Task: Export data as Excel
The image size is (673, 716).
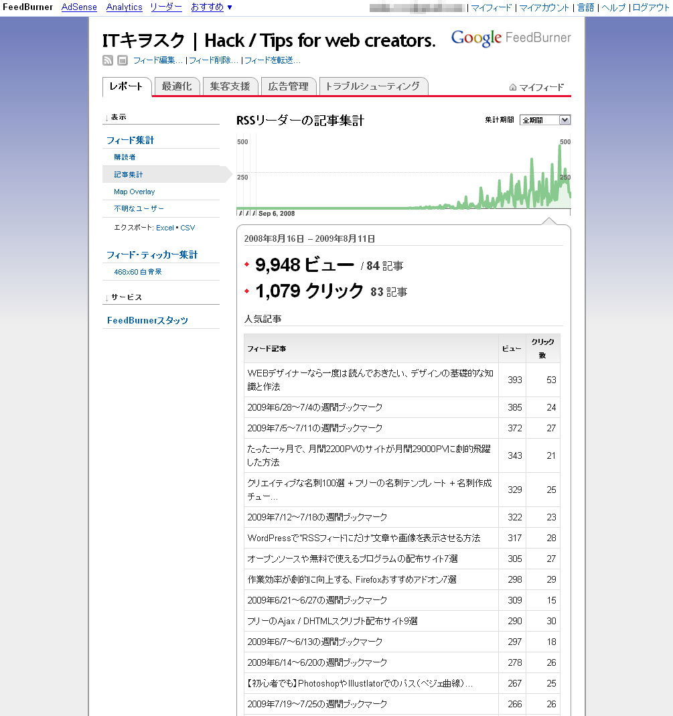Action: [x=164, y=228]
